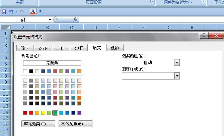Click the dialog Help question mark button
224x136 pixels.
(x=204, y=35)
